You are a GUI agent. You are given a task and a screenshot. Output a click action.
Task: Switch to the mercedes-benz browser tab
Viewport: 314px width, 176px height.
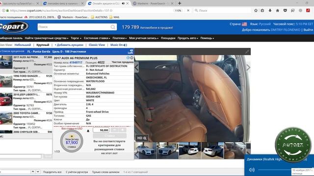pyautogui.click(x=63, y=3)
